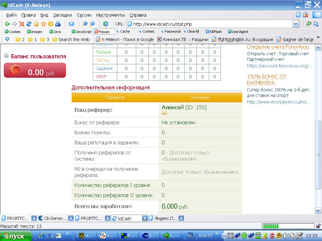The width and height of the screenshot is (322, 241).
Task: Open 150% БОНУС ОТ БУКМЕКЕРА link
Action: click(x=267, y=80)
